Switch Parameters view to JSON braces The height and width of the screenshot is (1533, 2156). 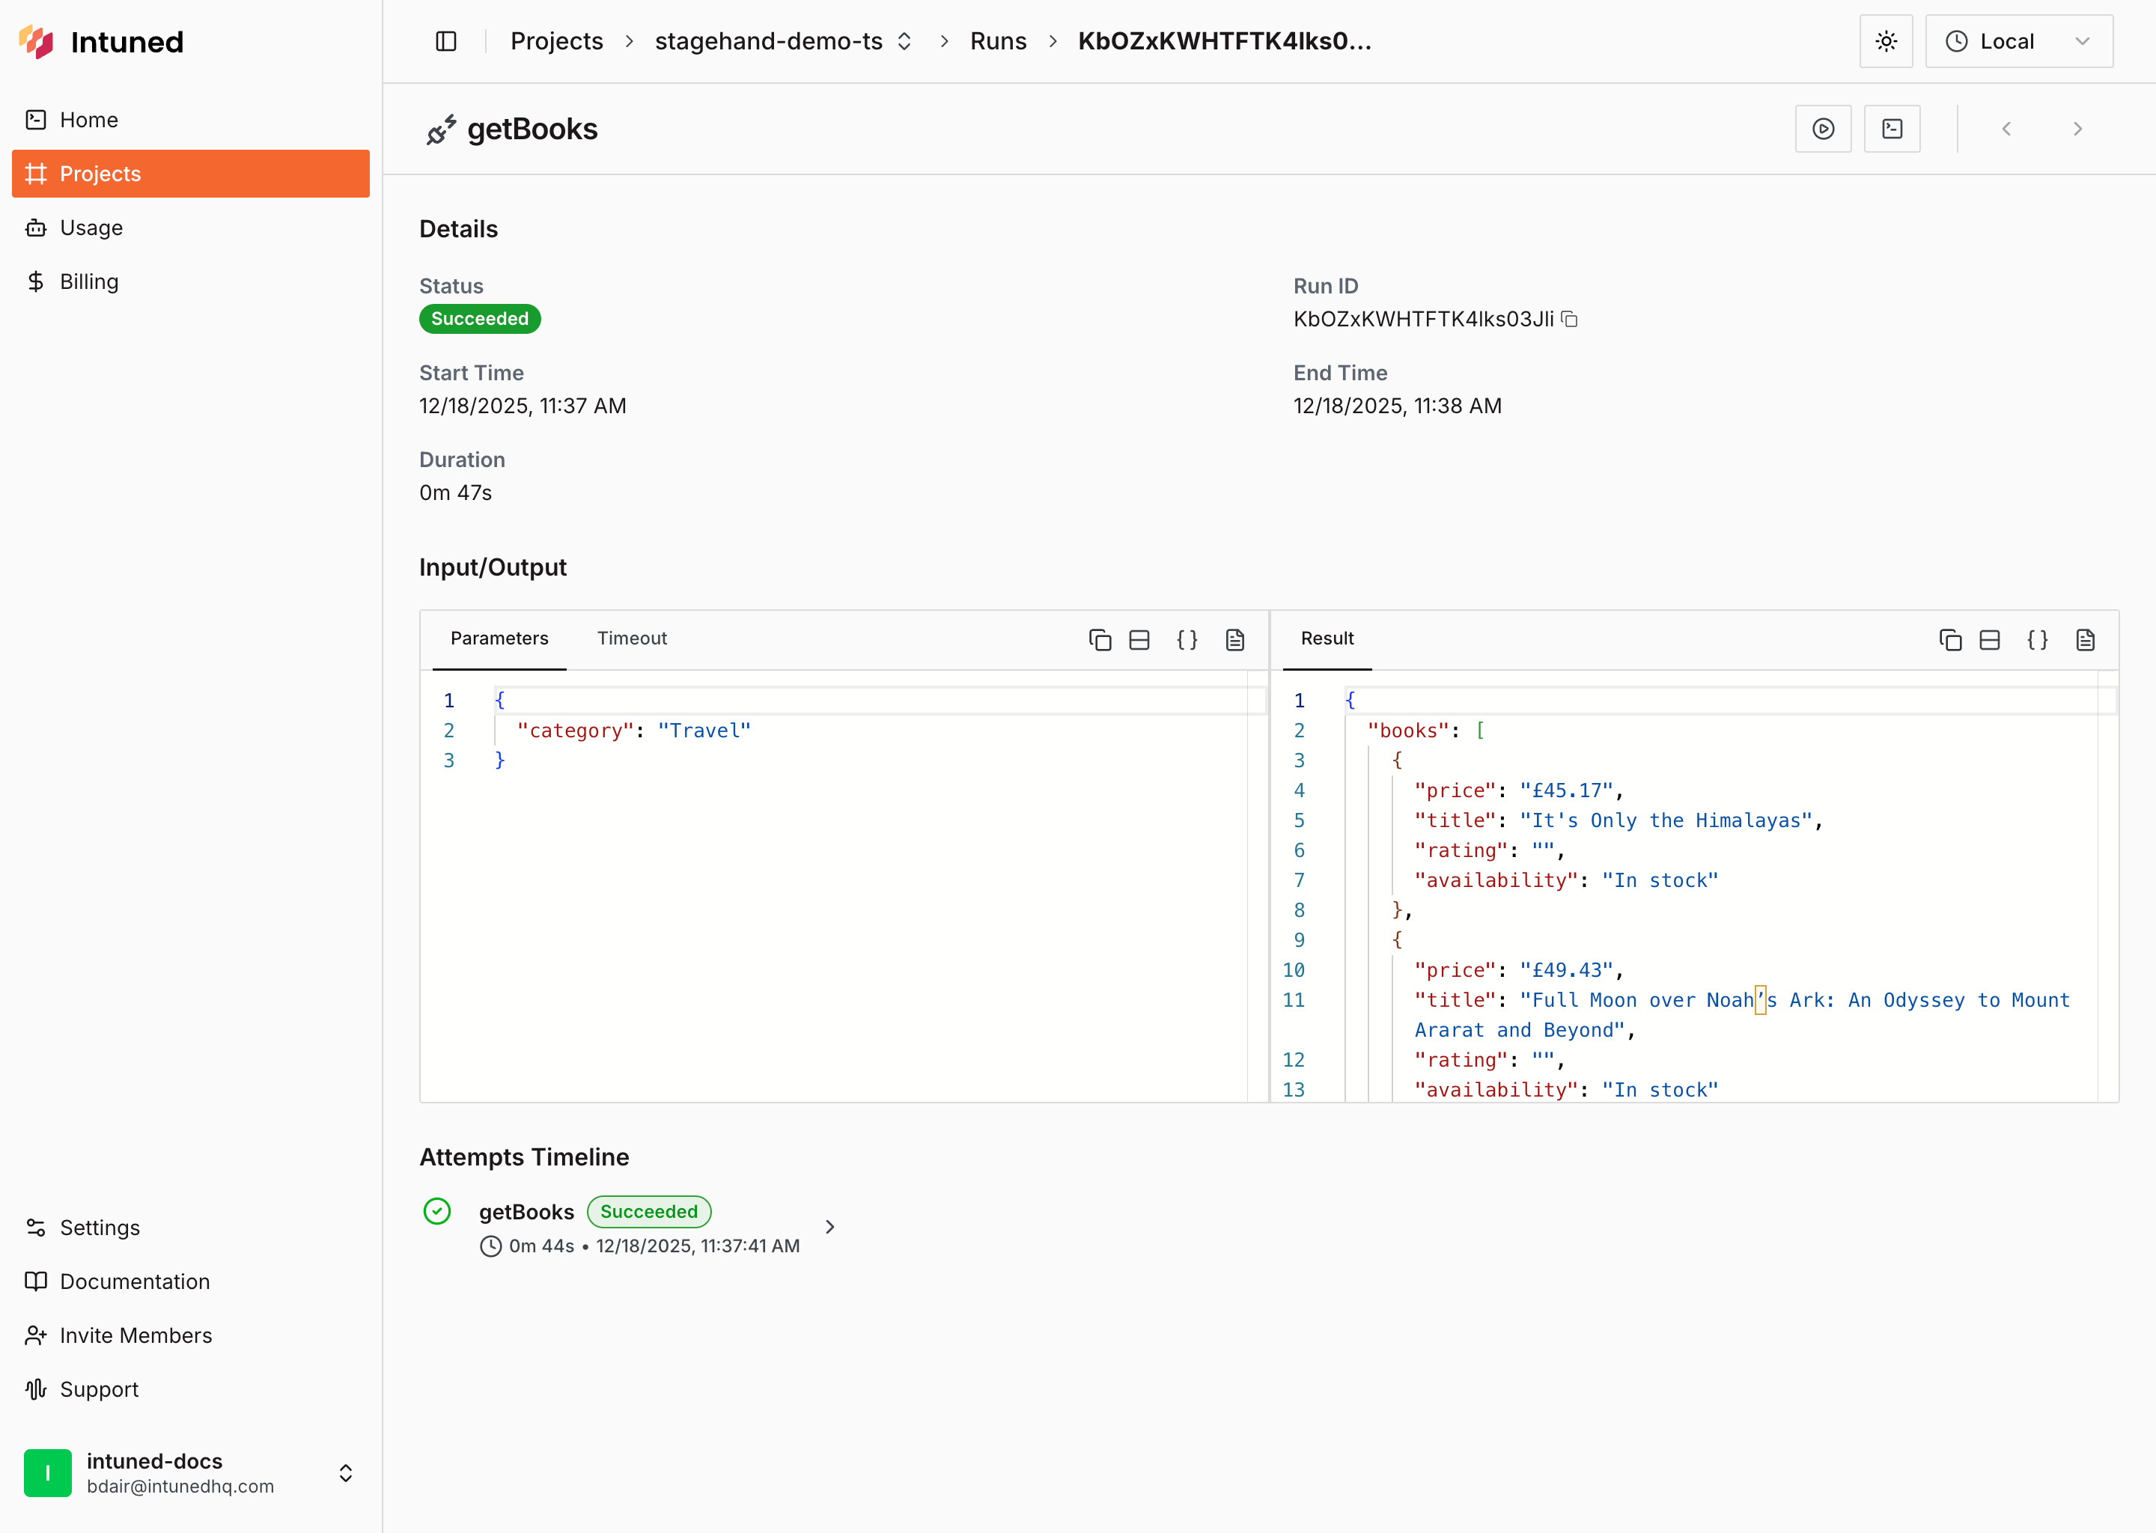pyautogui.click(x=1187, y=640)
